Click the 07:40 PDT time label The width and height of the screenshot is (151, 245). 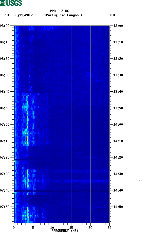(x=5, y=190)
